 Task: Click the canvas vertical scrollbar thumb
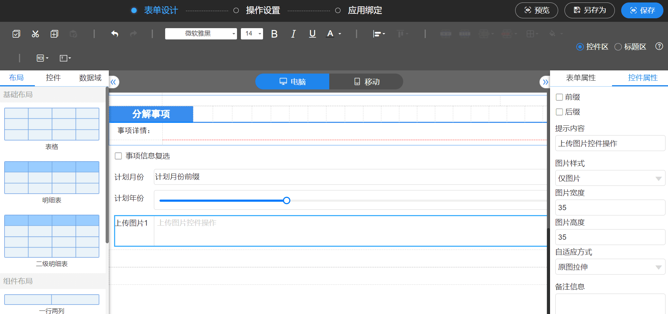coord(548,271)
